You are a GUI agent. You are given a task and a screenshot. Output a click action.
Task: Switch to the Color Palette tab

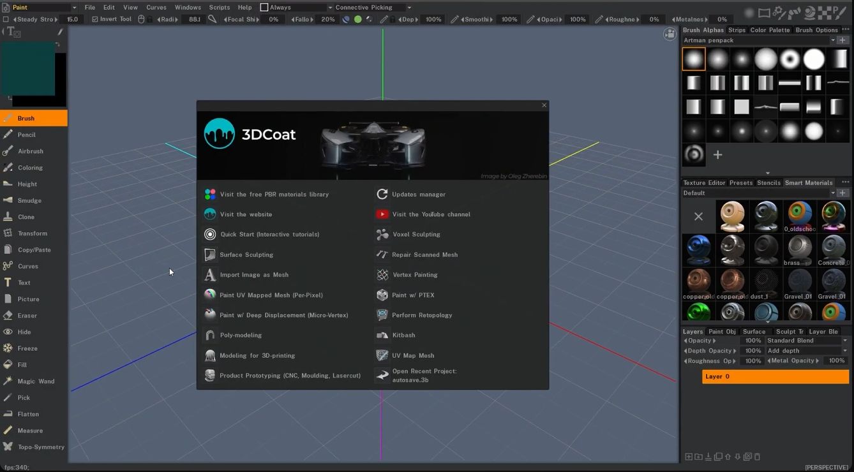[770, 30]
